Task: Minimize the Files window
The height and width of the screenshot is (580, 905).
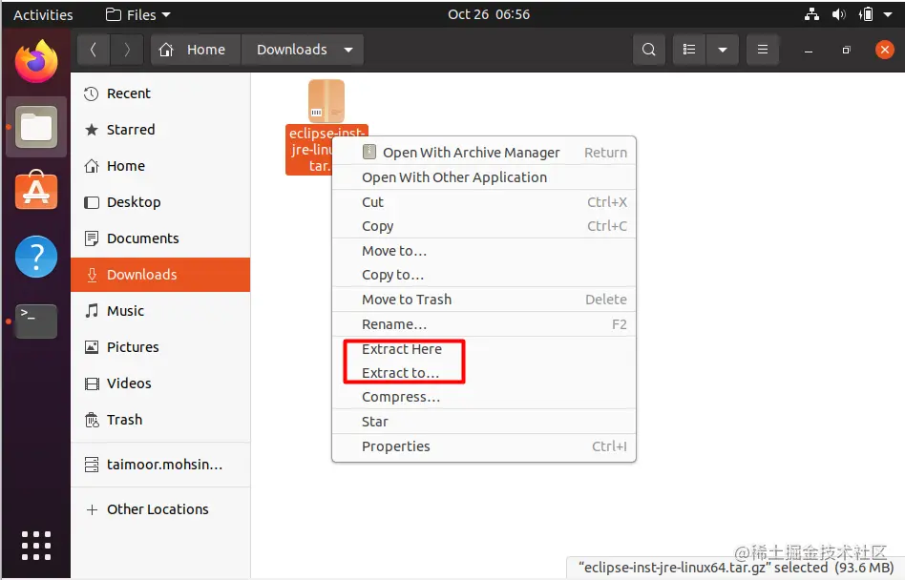Action: 809,51
